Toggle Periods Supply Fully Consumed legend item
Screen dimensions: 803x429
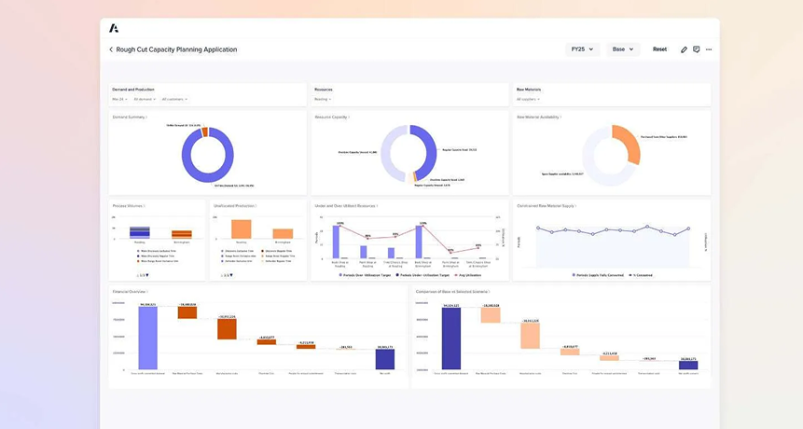599,275
